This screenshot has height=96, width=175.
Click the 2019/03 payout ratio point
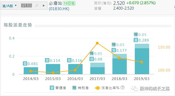142,62
